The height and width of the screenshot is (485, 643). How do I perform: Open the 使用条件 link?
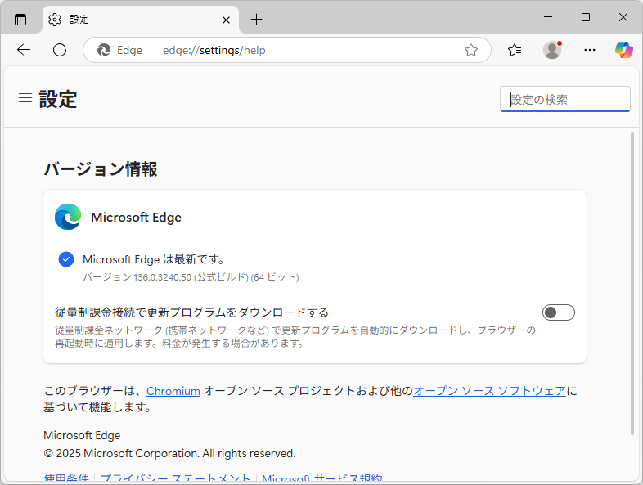click(x=66, y=478)
